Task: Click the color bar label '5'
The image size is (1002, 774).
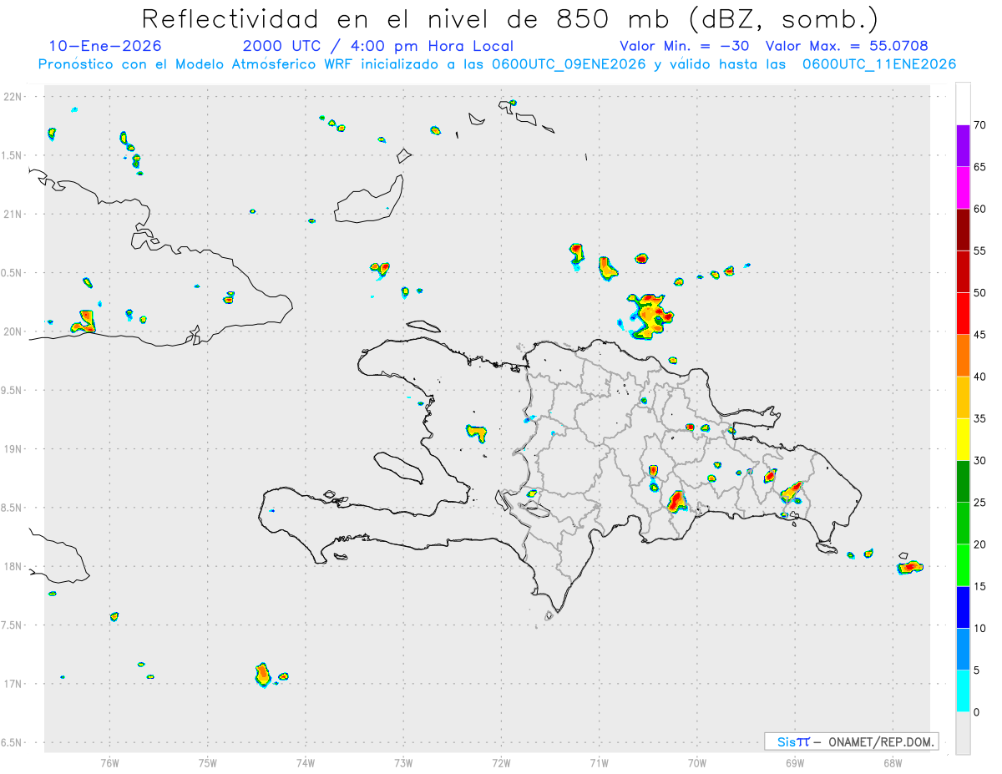Action: click(x=977, y=670)
